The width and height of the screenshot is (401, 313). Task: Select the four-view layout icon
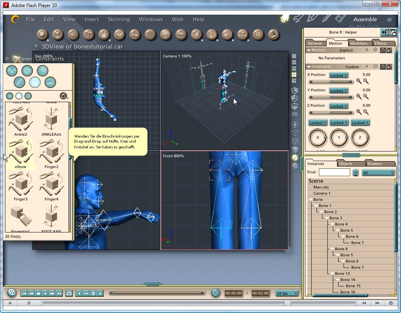point(294,74)
